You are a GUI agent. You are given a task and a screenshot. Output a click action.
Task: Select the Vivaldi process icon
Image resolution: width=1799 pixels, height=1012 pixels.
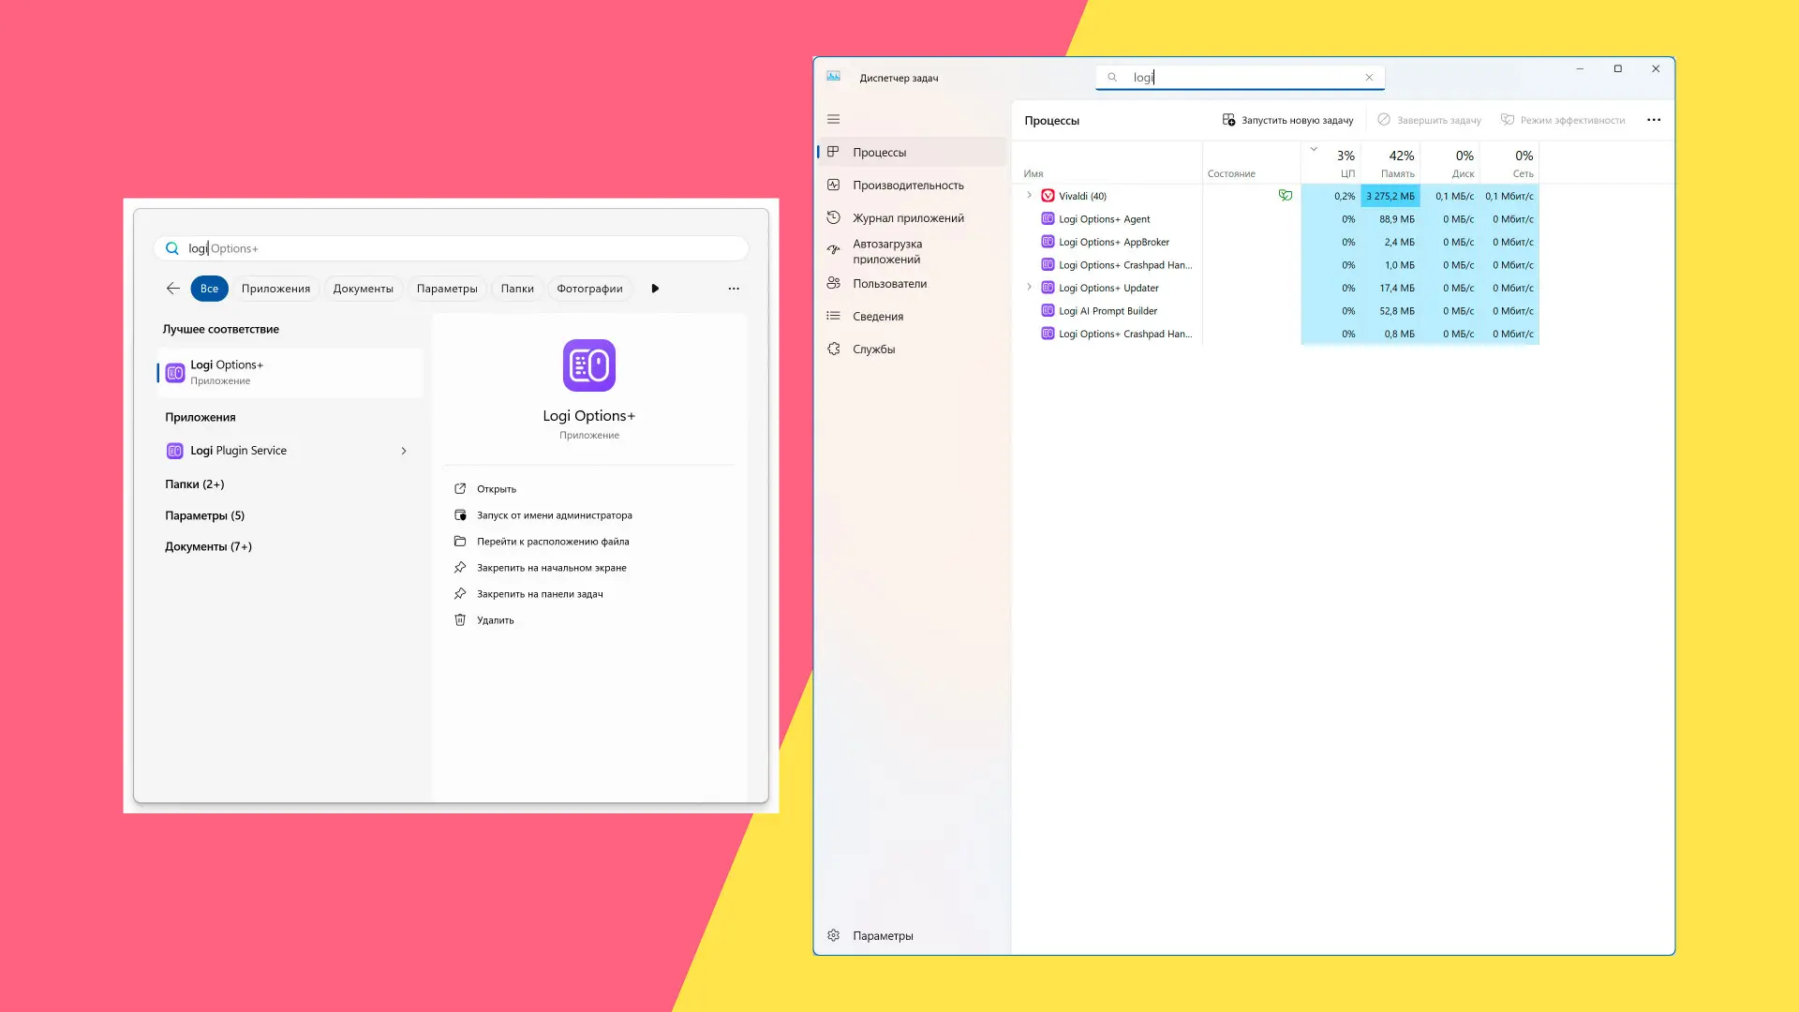click(1048, 196)
